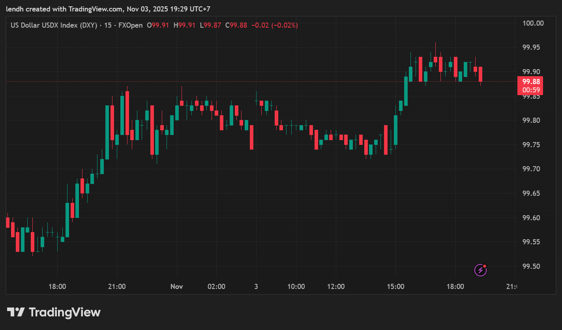Click the close value C99.88
Screen dimensions: 562x330
[236, 25]
